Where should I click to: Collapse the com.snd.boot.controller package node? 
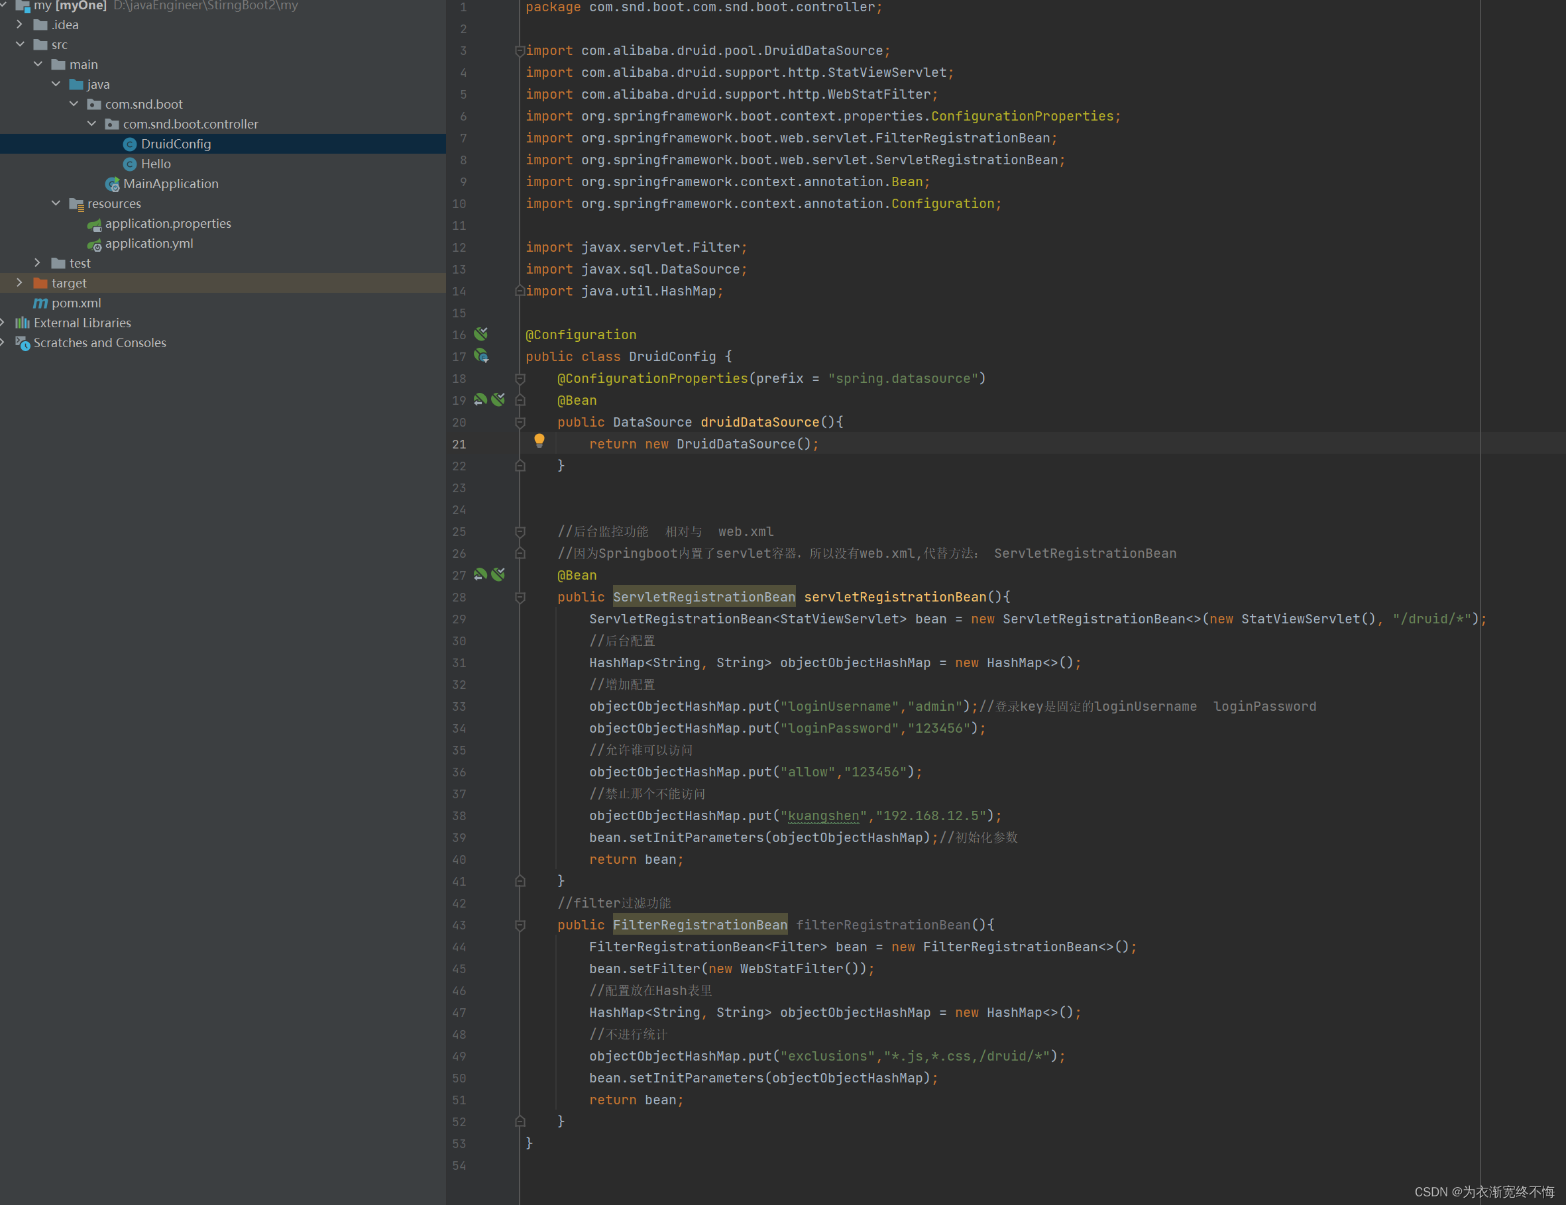click(91, 124)
